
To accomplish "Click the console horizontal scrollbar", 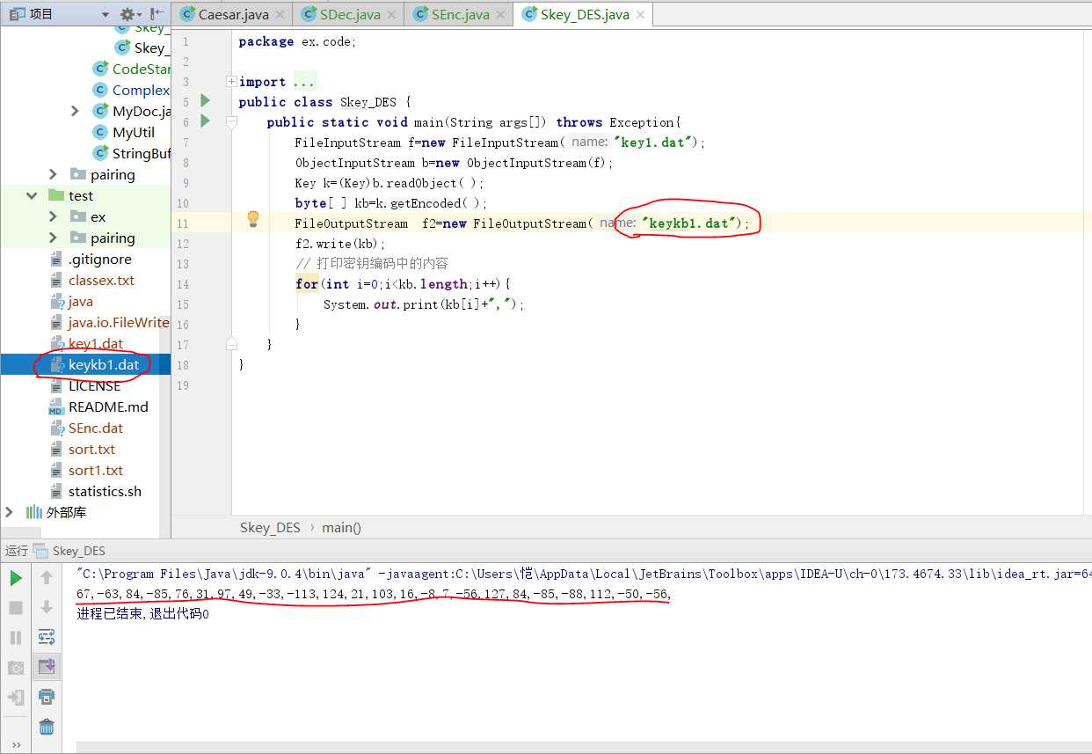I will click(x=584, y=747).
